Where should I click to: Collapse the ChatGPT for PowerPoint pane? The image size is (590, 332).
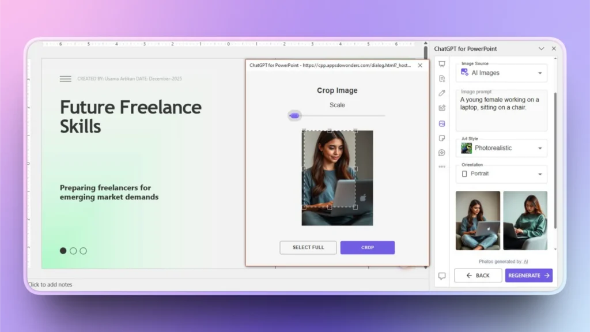coord(542,48)
